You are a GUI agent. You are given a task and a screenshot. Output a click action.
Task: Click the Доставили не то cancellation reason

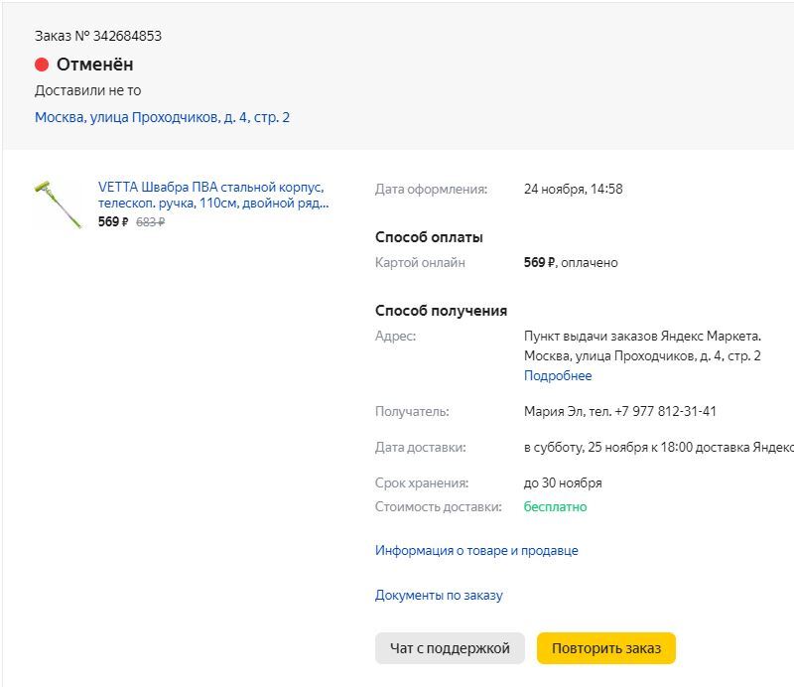(x=87, y=90)
